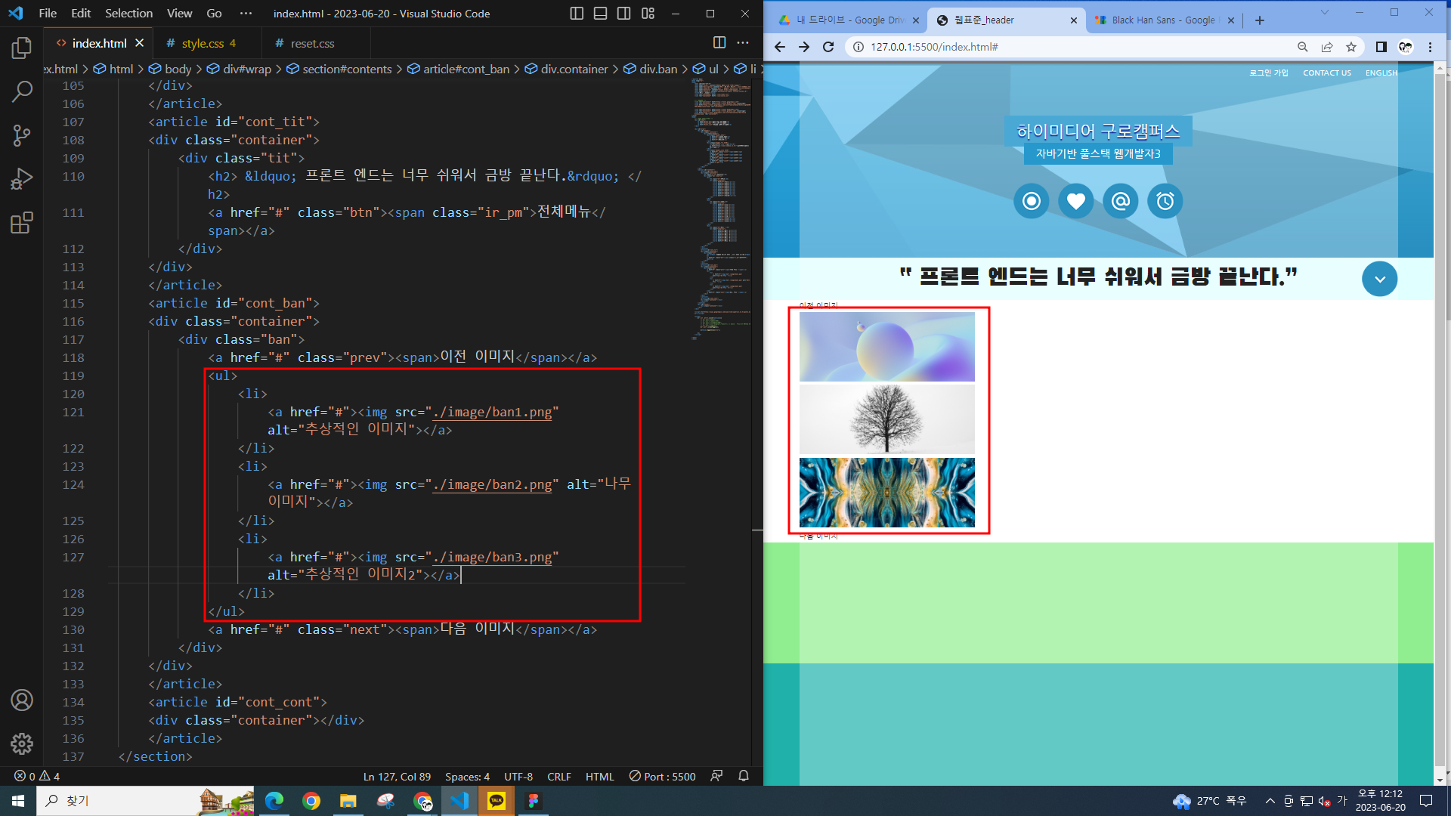Open Run and Debug view
This screenshot has height=816, width=1451.
tap(22, 179)
